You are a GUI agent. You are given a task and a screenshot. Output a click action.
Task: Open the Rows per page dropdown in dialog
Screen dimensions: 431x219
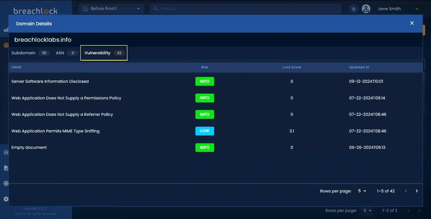362,191
